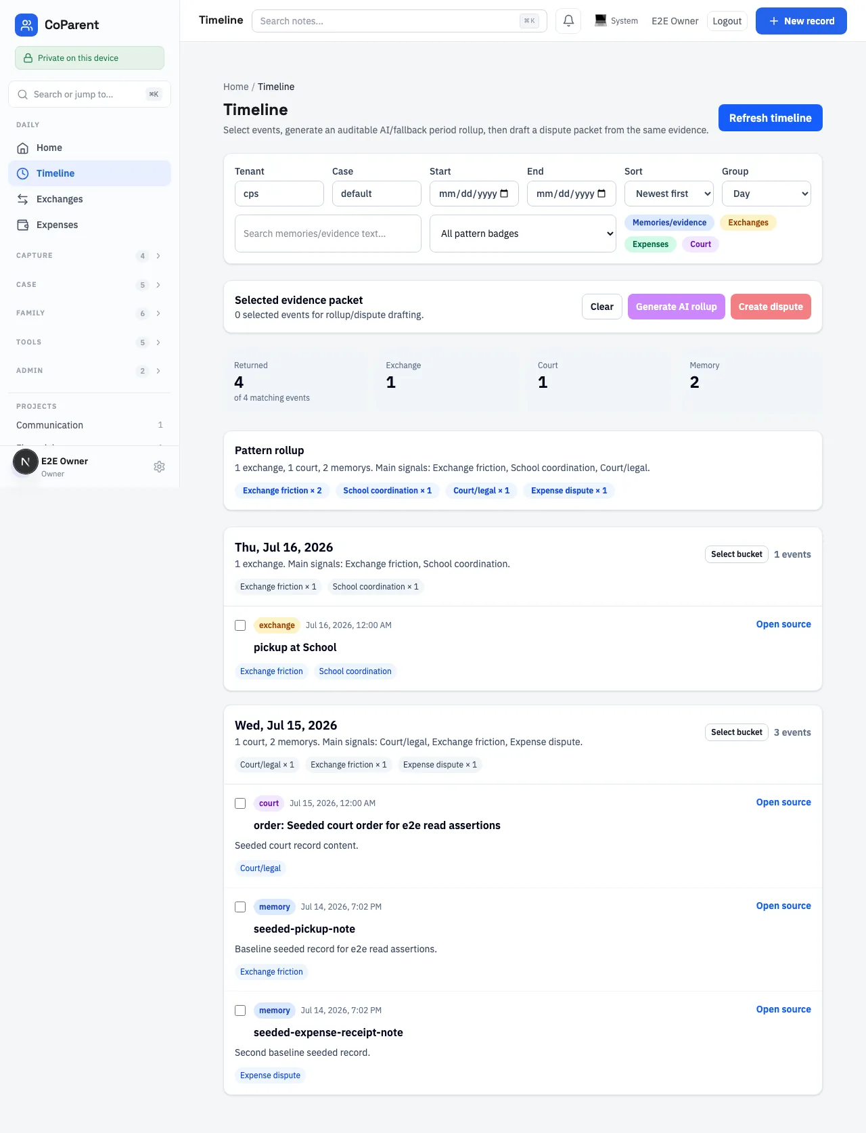
Task: Open the Group dropdown set to Day
Action: point(767,194)
